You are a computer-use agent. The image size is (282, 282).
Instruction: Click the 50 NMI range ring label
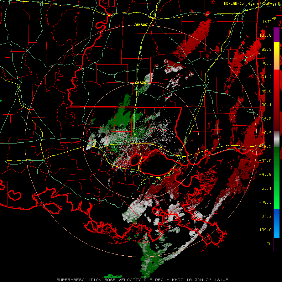(x=141, y=83)
